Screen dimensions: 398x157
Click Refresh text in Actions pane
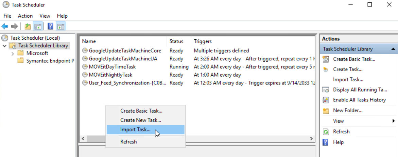[341, 132]
